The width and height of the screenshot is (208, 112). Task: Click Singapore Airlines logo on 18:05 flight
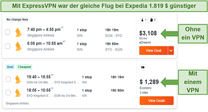pos(18,93)
